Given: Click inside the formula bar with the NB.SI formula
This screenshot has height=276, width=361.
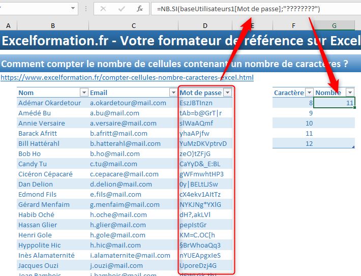Looking at the screenshot, I should coord(254,9).
